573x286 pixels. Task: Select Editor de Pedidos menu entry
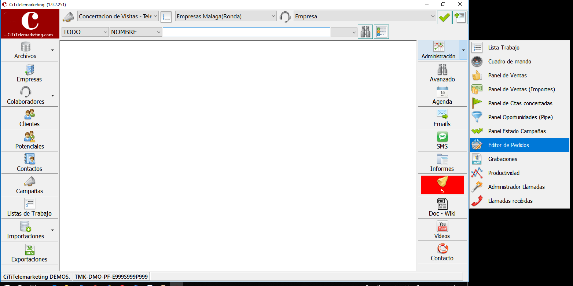519,145
